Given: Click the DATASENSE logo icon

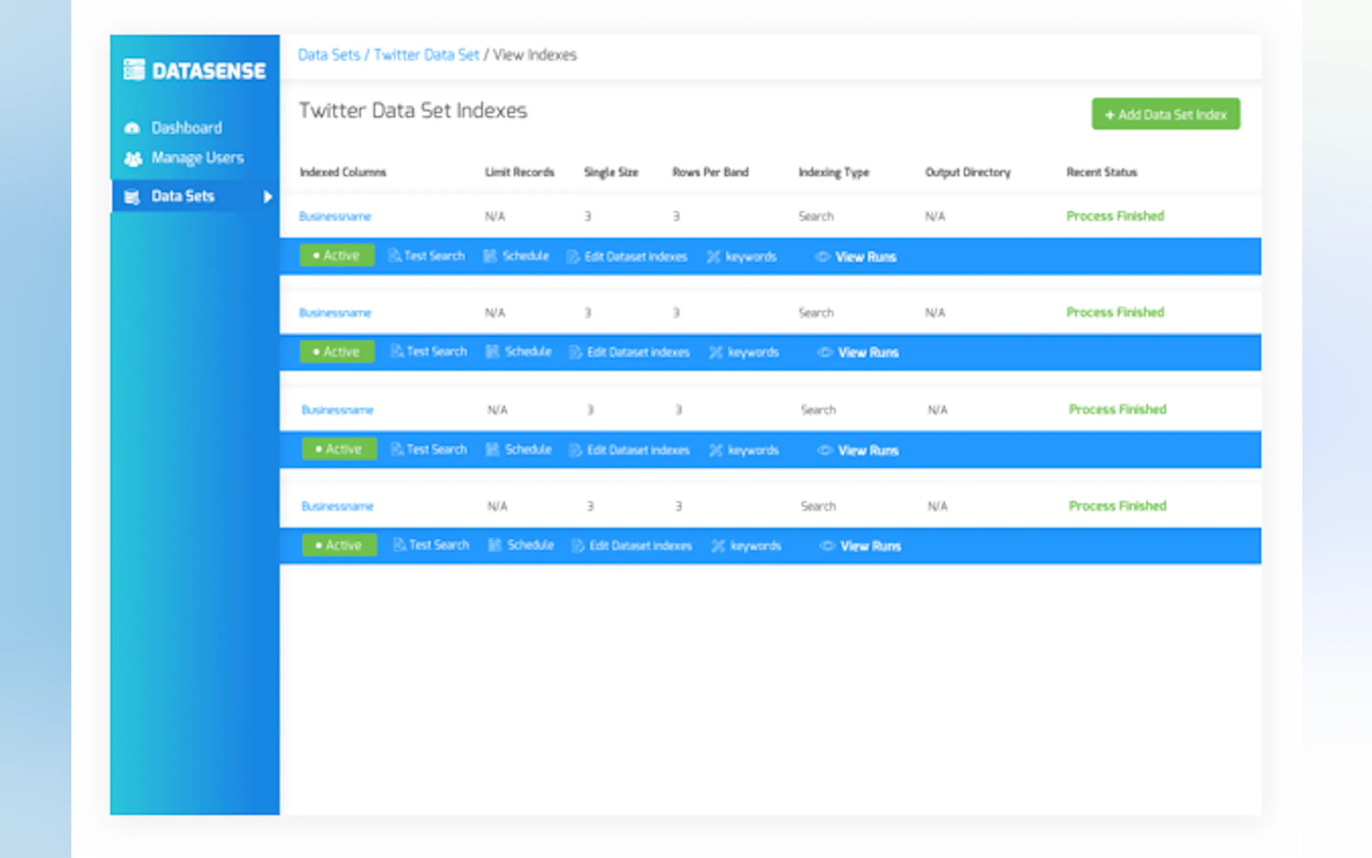Looking at the screenshot, I should (134, 70).
